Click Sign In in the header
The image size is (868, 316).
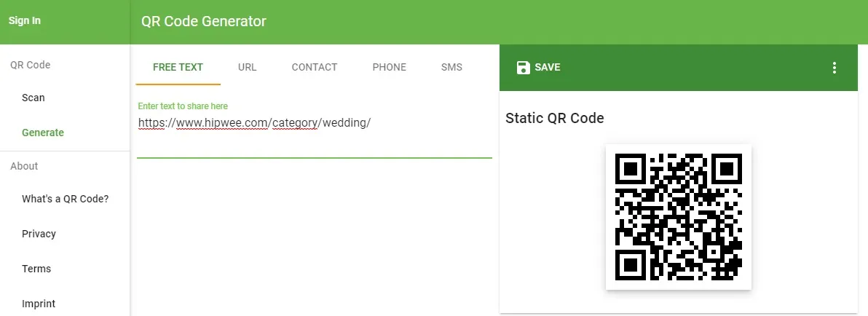25,21
